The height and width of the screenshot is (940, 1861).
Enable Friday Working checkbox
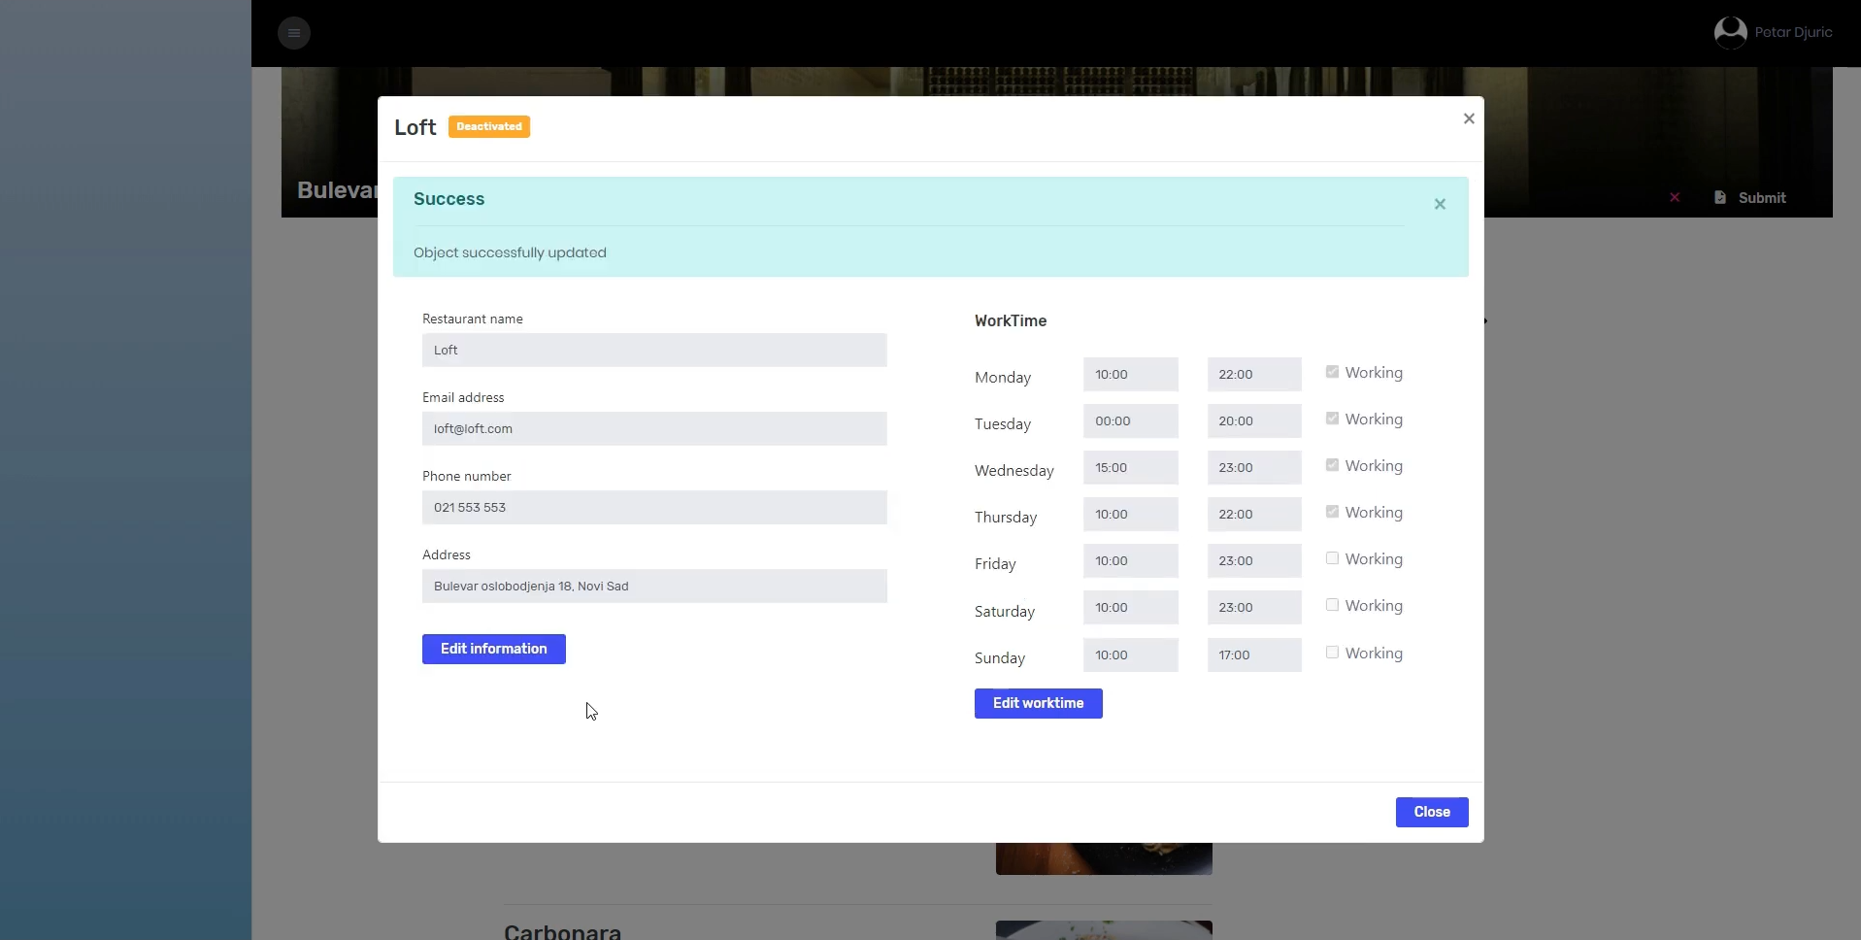click(x=1332, y=558)
